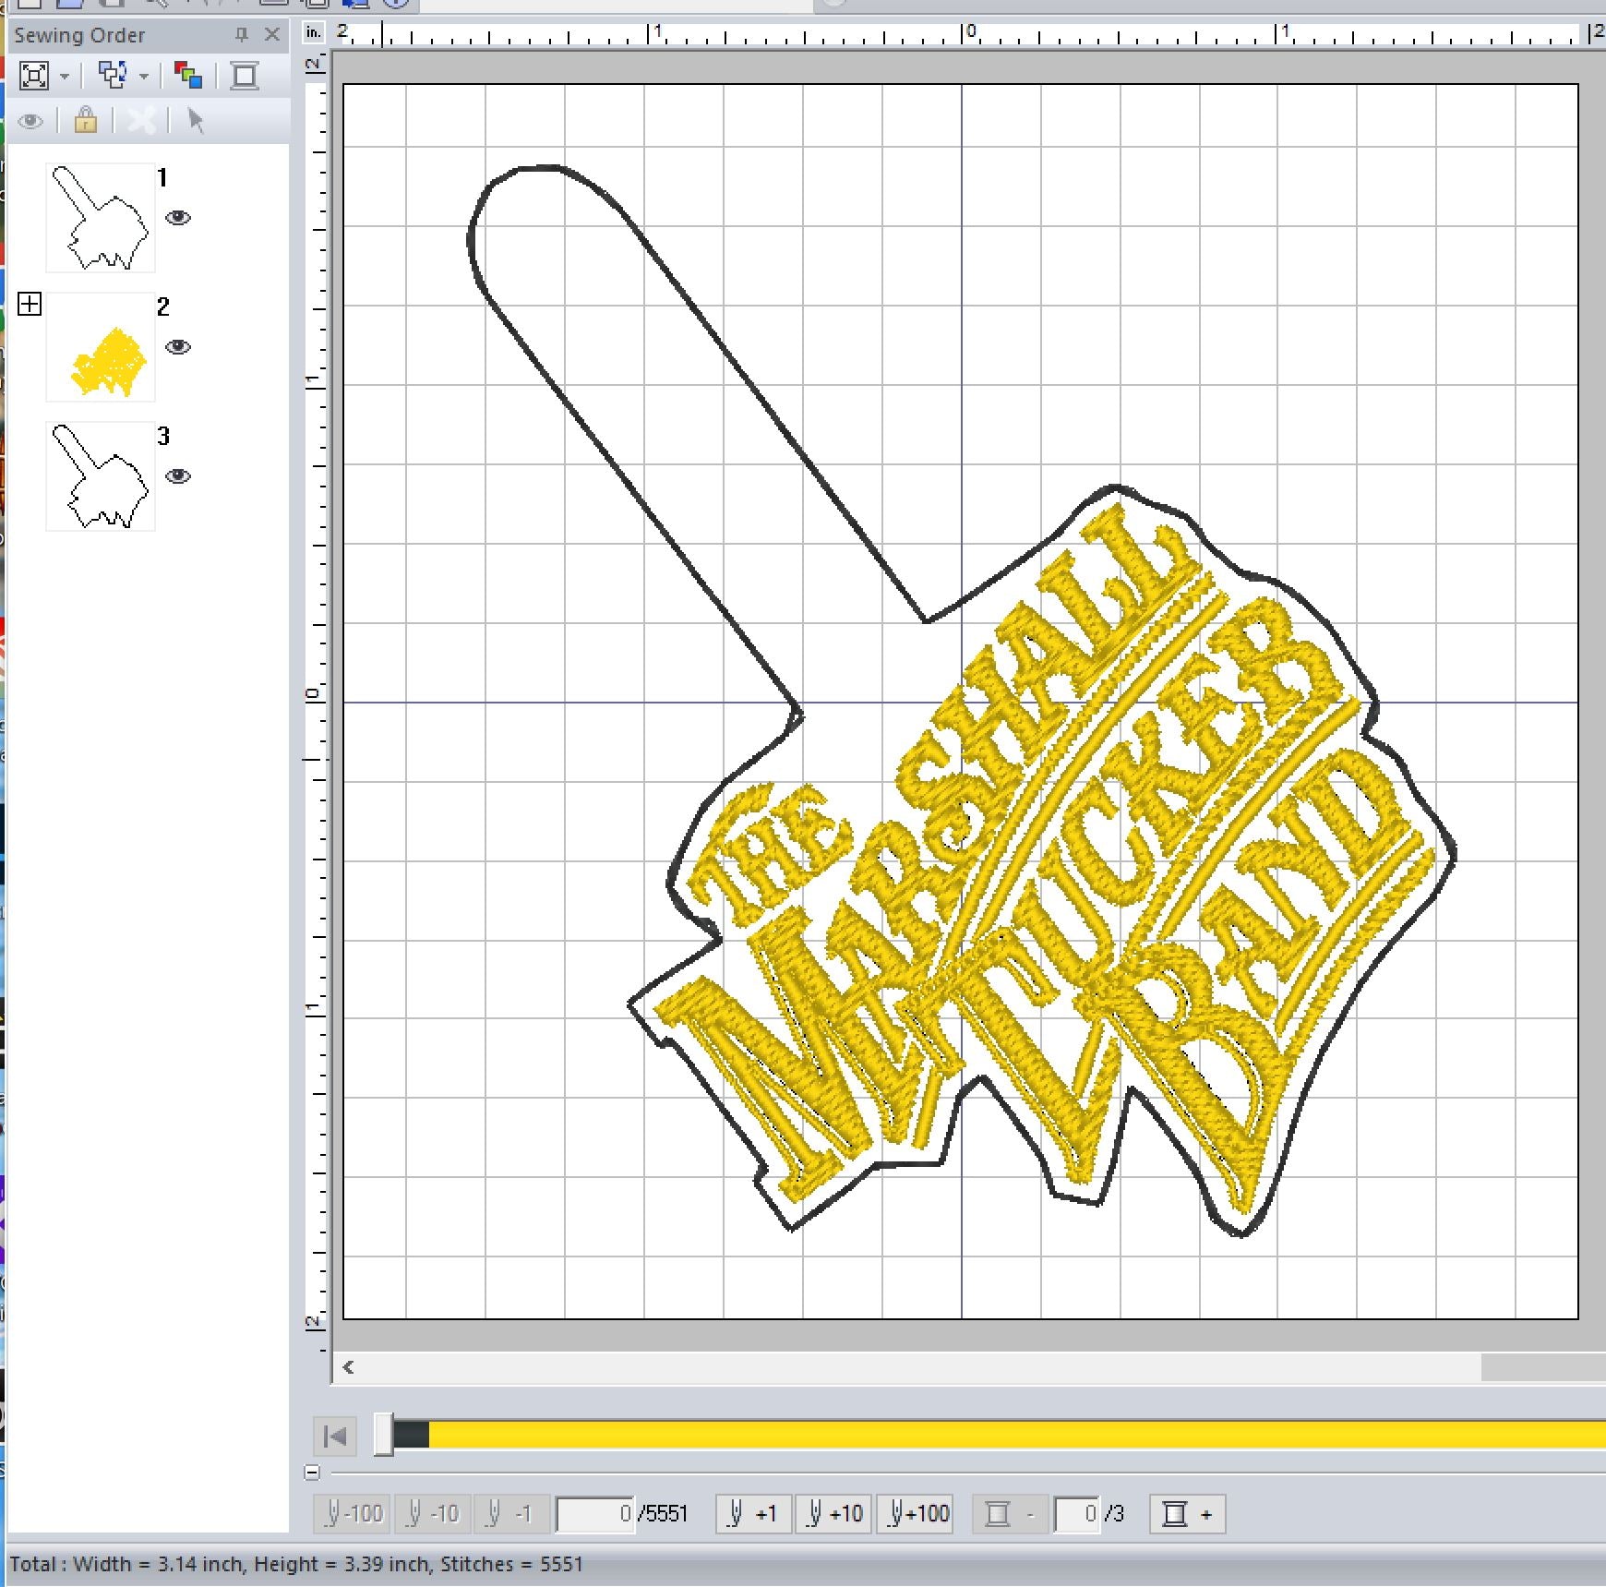
Task: Click the zoom-to-fit icon in Sewing Order
Action: (34, 76)
